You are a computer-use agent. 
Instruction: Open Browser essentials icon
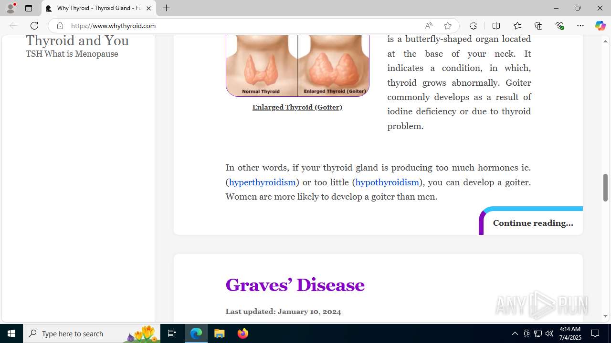coord(559,26)
